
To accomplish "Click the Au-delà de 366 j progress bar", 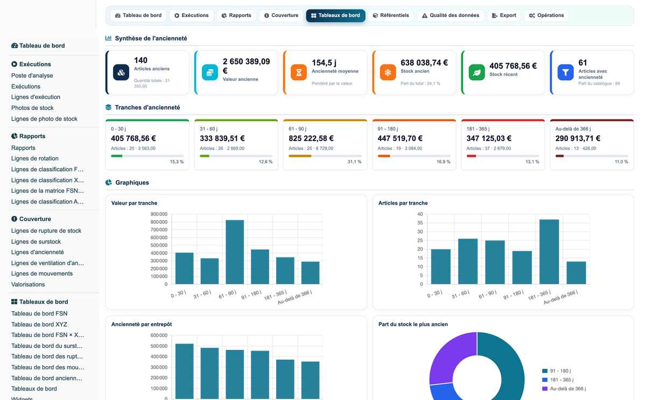I will point(592,156).
